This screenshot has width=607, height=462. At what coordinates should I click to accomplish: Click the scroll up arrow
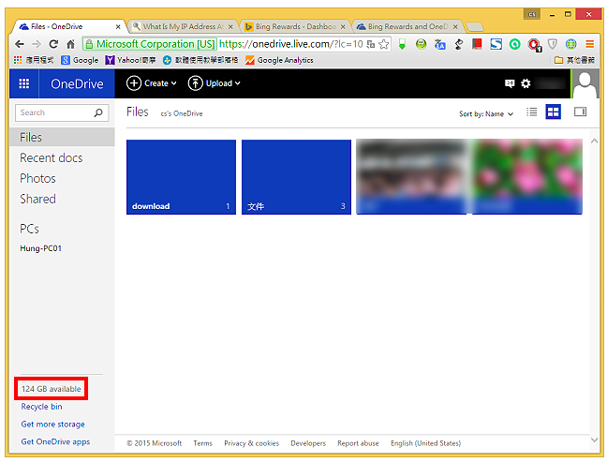coord(594,142)
